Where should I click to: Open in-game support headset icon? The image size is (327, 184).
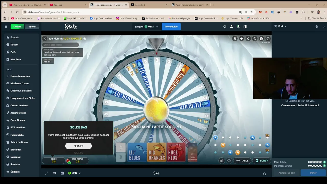point(268,39)
